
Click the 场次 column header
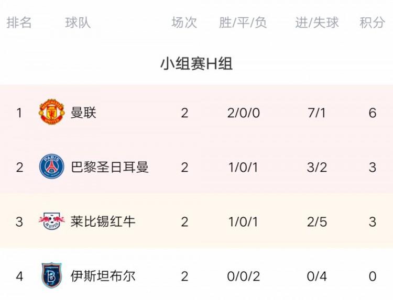184,23
